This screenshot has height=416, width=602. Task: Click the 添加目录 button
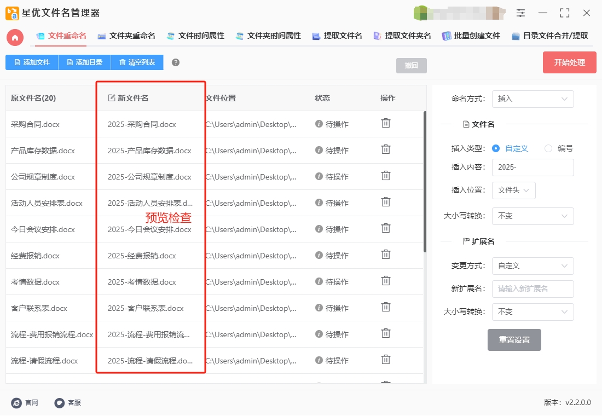pyautogui.click(x=84, y=62)
